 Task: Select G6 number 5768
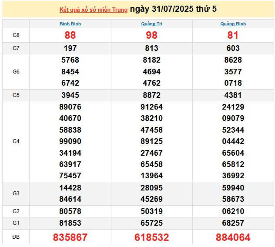[x=70, y=60]
